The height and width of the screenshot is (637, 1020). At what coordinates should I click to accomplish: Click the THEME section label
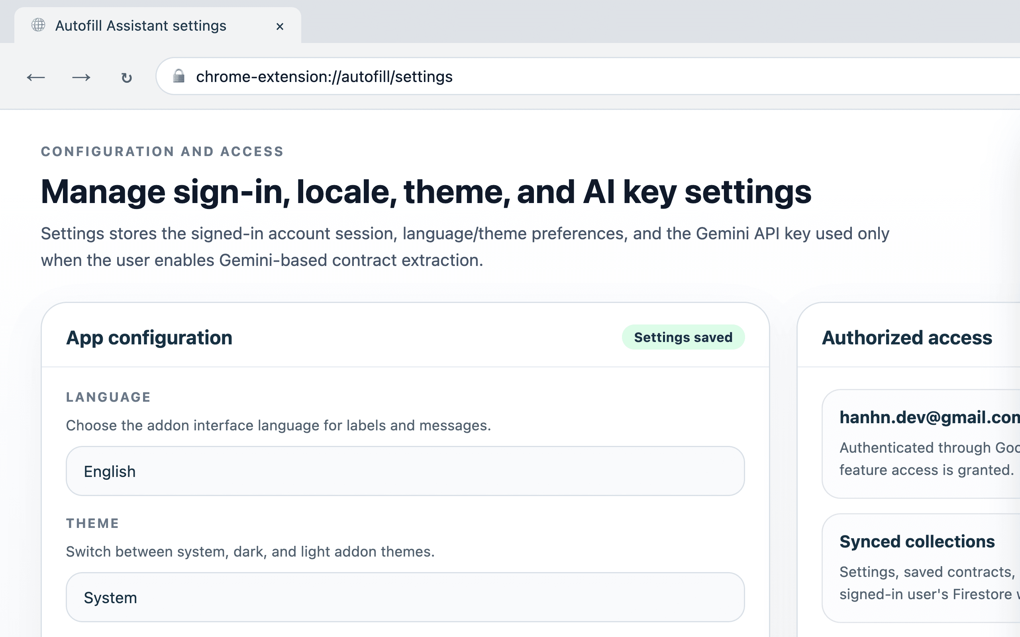click(93, 523)
